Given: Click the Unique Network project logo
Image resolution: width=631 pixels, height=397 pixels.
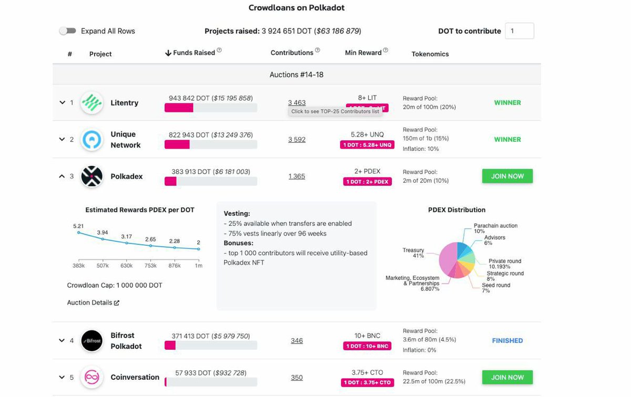Looking at the screenshot, I should point(91,140).
